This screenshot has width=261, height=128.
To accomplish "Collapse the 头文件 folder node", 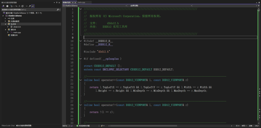I will (x=5, y=24).
